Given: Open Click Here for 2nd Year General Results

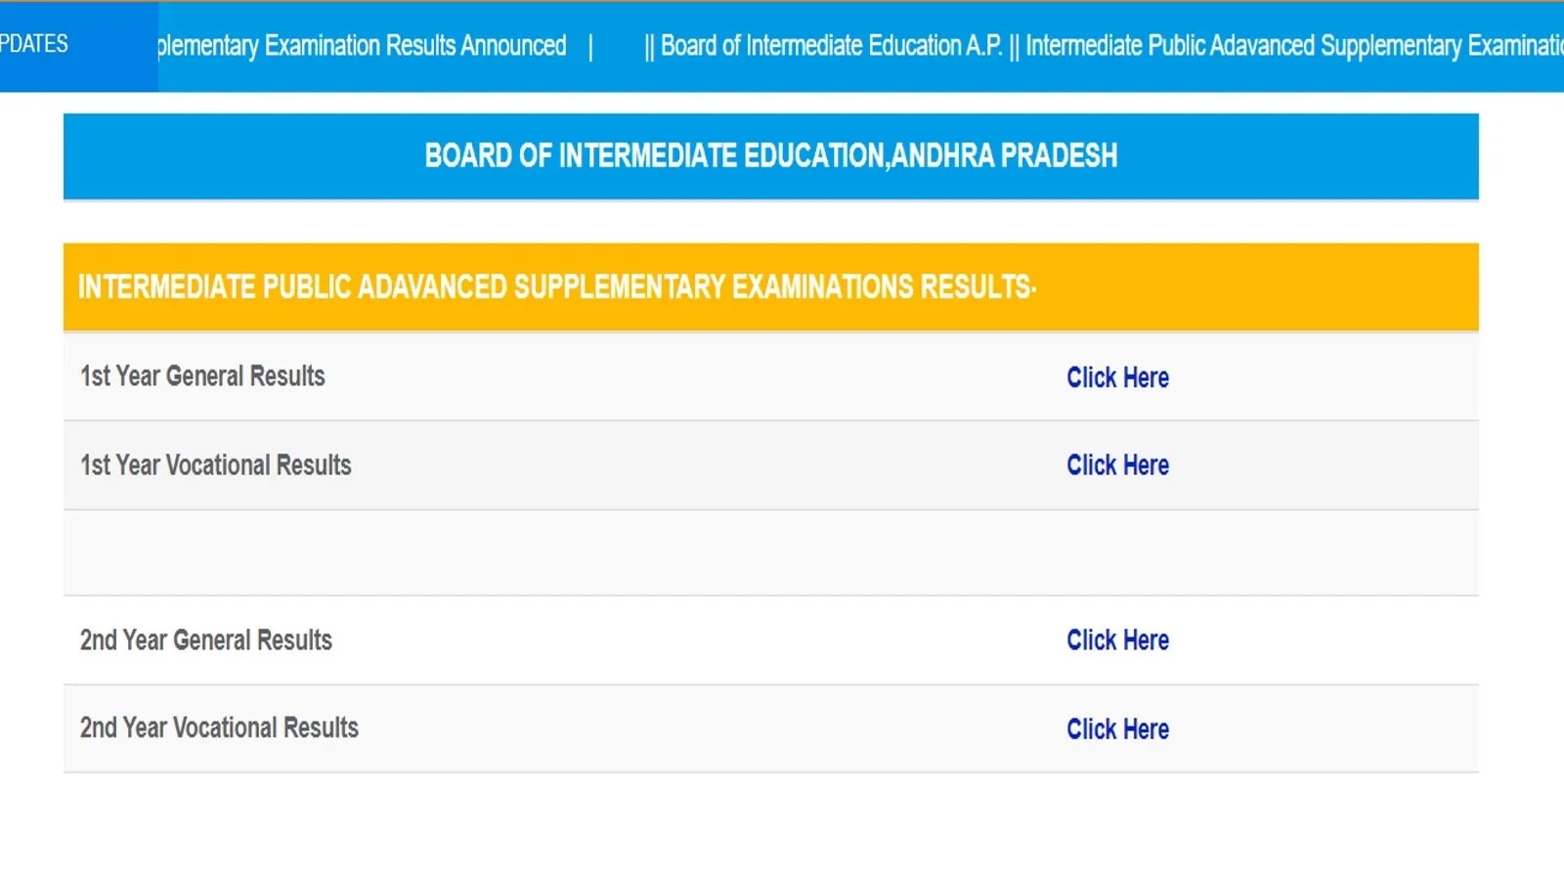Looking at the screenshot, I should [1117, 640].
